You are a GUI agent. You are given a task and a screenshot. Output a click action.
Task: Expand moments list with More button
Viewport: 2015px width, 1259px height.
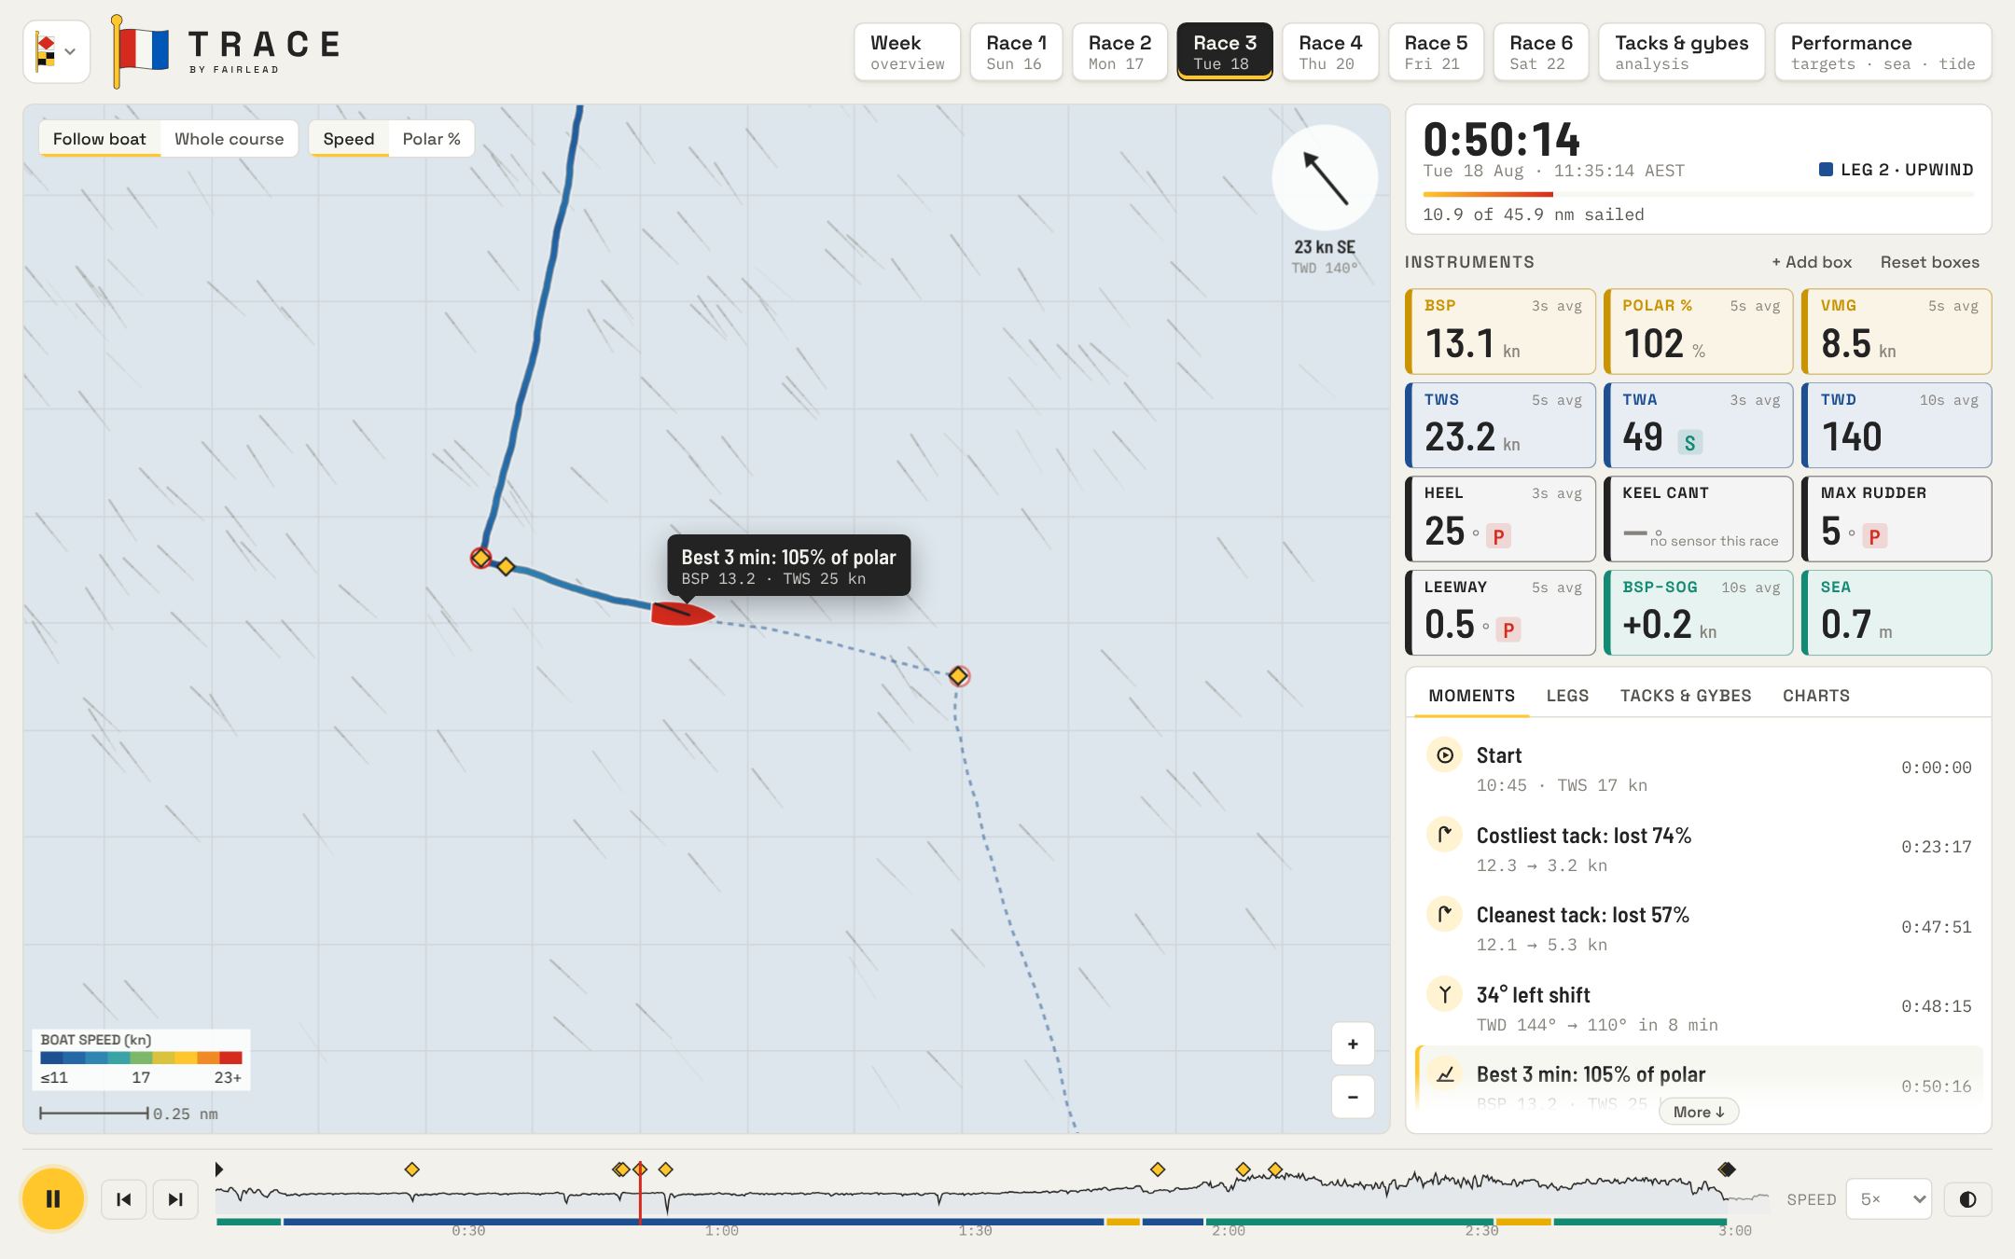(1699, 1112)
